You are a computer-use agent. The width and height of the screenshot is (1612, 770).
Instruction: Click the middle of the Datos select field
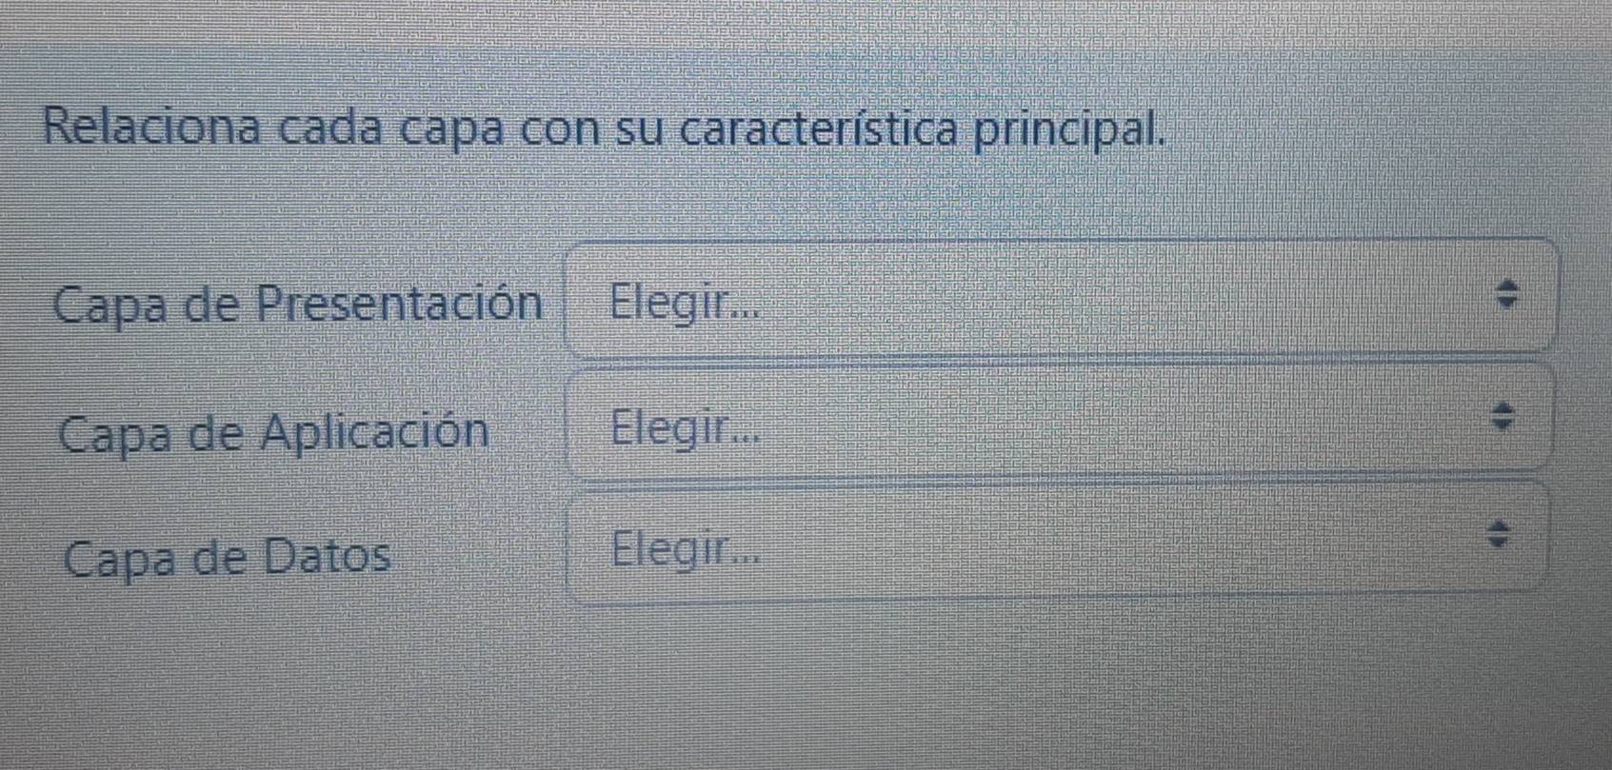1057,542
